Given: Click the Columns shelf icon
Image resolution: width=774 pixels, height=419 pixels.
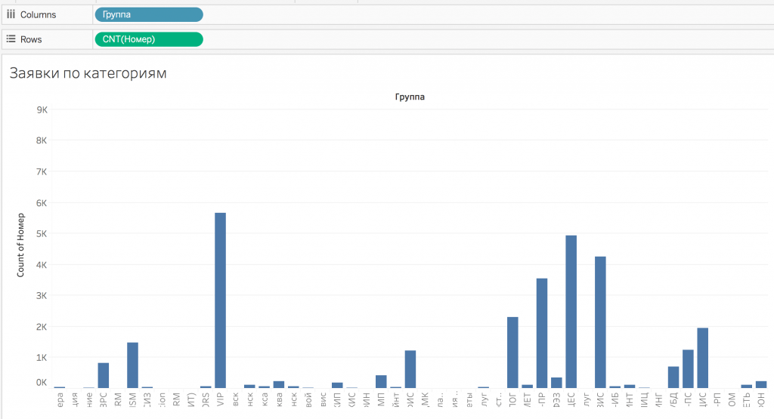Looking at the screenshot, I should (x=11, y=15).
